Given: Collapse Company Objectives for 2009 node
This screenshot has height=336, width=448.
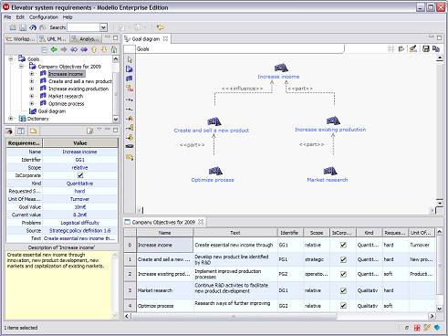Looking at the screenshot, I should [21, 66].
